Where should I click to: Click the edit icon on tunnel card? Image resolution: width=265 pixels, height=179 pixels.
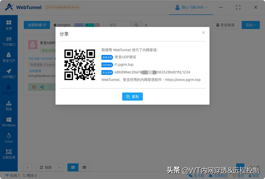(x=50, y=87)
